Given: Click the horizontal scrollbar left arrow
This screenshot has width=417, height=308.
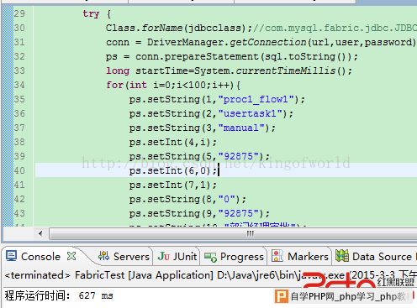Looking at the screenshot, I should tap(40, 233).
